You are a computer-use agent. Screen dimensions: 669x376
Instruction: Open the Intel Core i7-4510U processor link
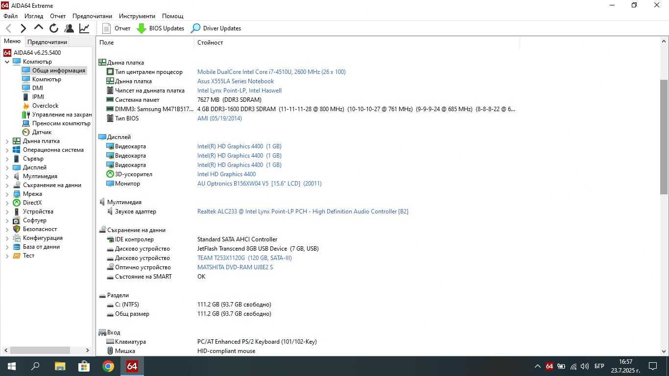point(271,72)
